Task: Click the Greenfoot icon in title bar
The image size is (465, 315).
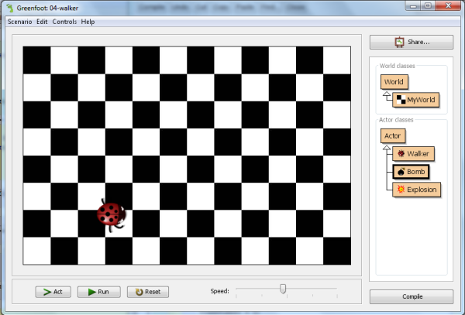Action: (10, 8)
